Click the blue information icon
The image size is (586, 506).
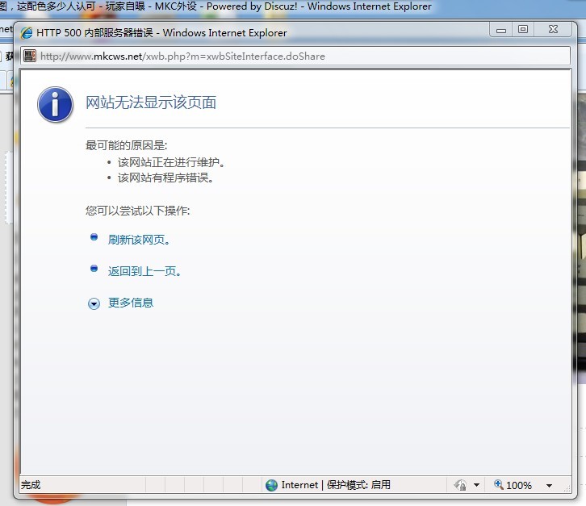tap(55, 105)
